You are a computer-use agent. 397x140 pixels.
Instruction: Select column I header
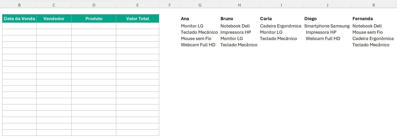pos(281,5)
